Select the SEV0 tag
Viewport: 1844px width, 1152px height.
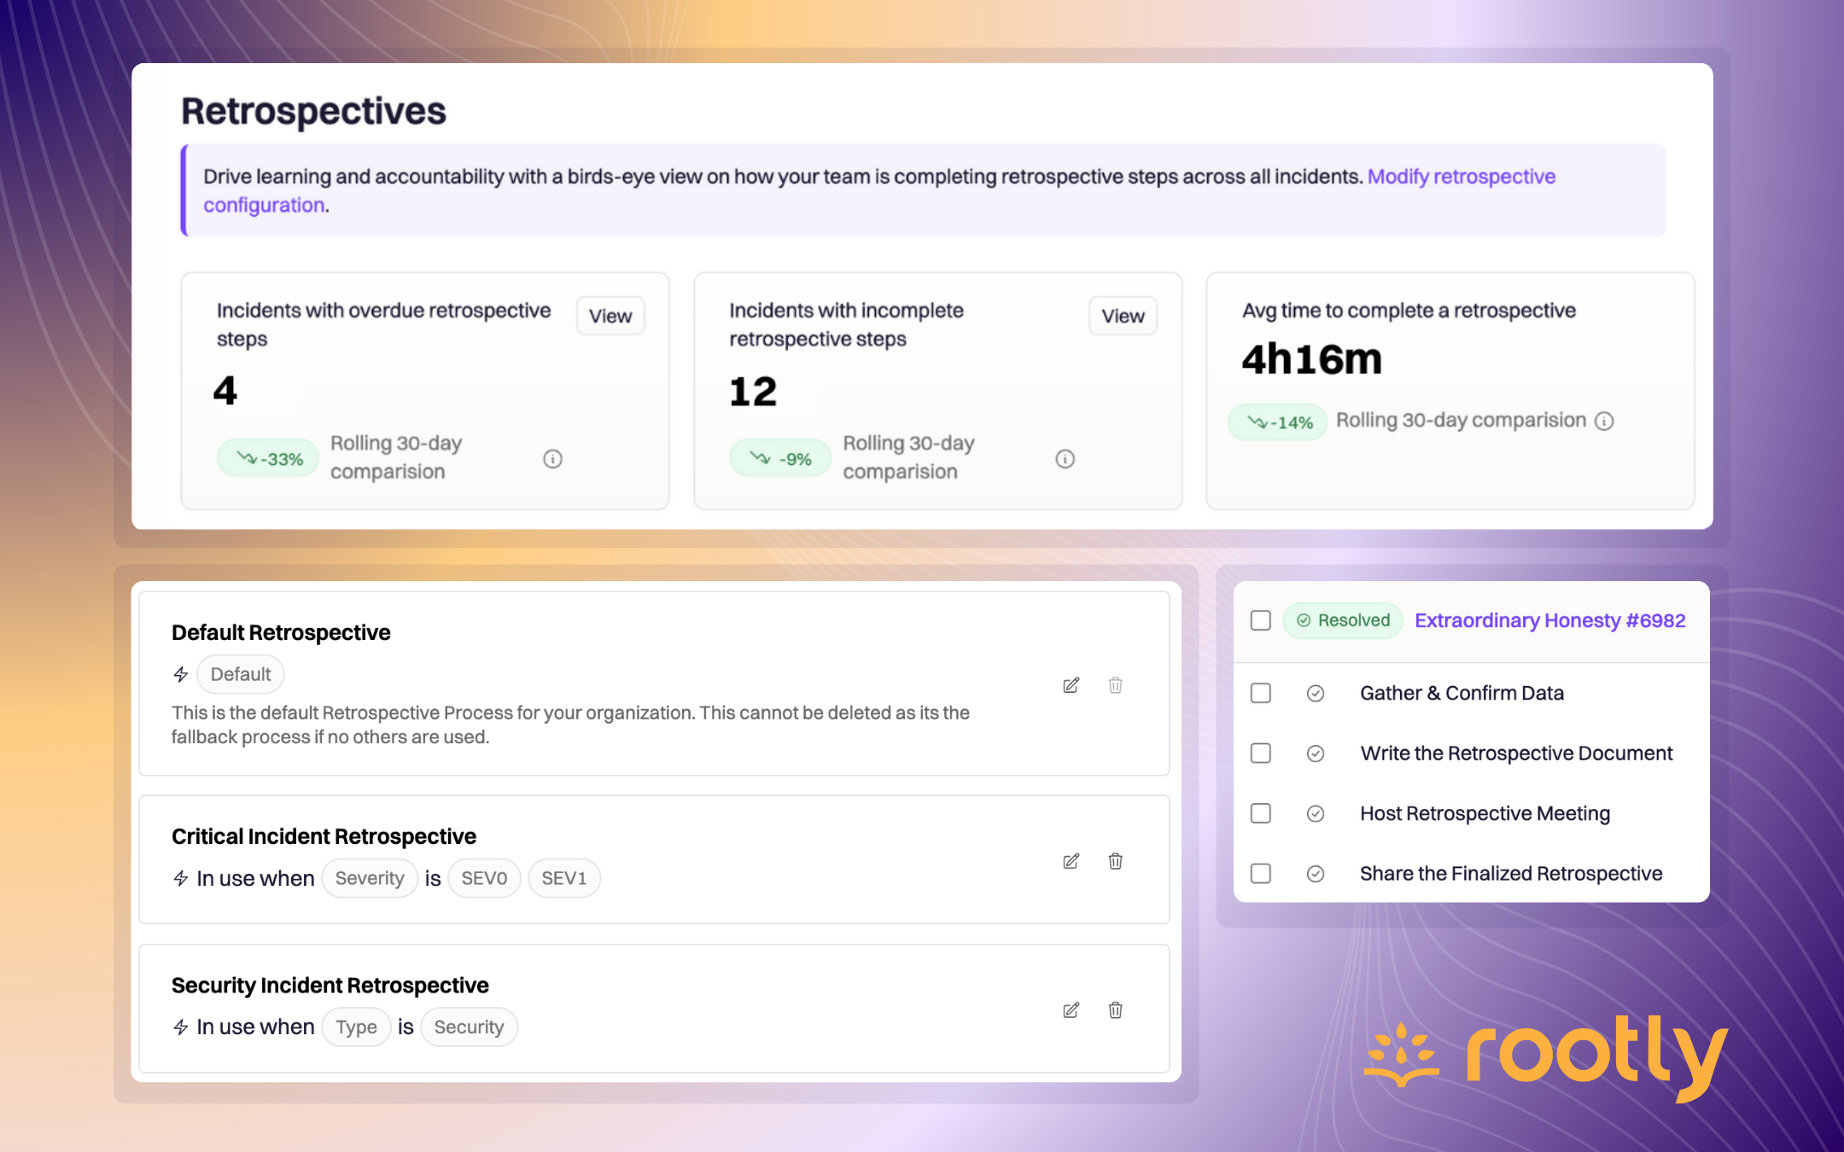[x=483, y=877]
